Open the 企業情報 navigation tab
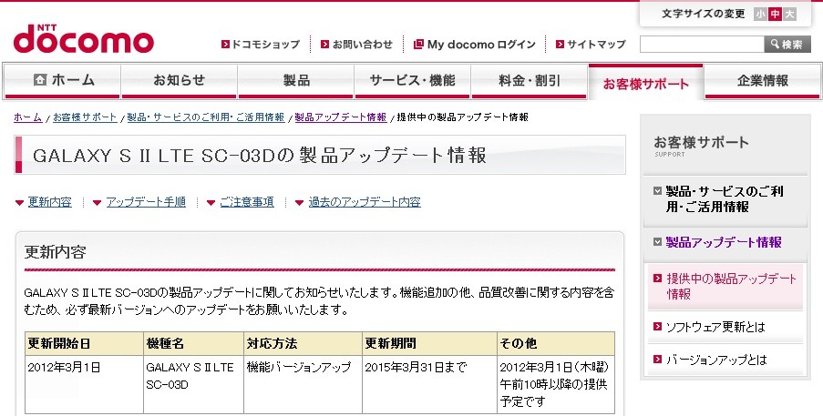The image size is (823, 416). point(762,81)
